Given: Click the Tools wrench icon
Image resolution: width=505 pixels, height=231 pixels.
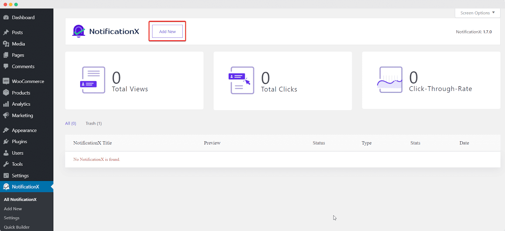Looking at the screenshot, I should pos(6,164).
